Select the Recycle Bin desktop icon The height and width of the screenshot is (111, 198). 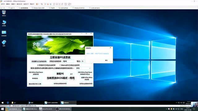click(x=4, y=13)
